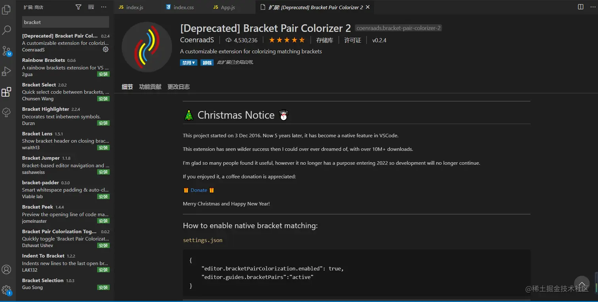
Task: Open the Bracket Peek list entry
Action: click(66, 214)
